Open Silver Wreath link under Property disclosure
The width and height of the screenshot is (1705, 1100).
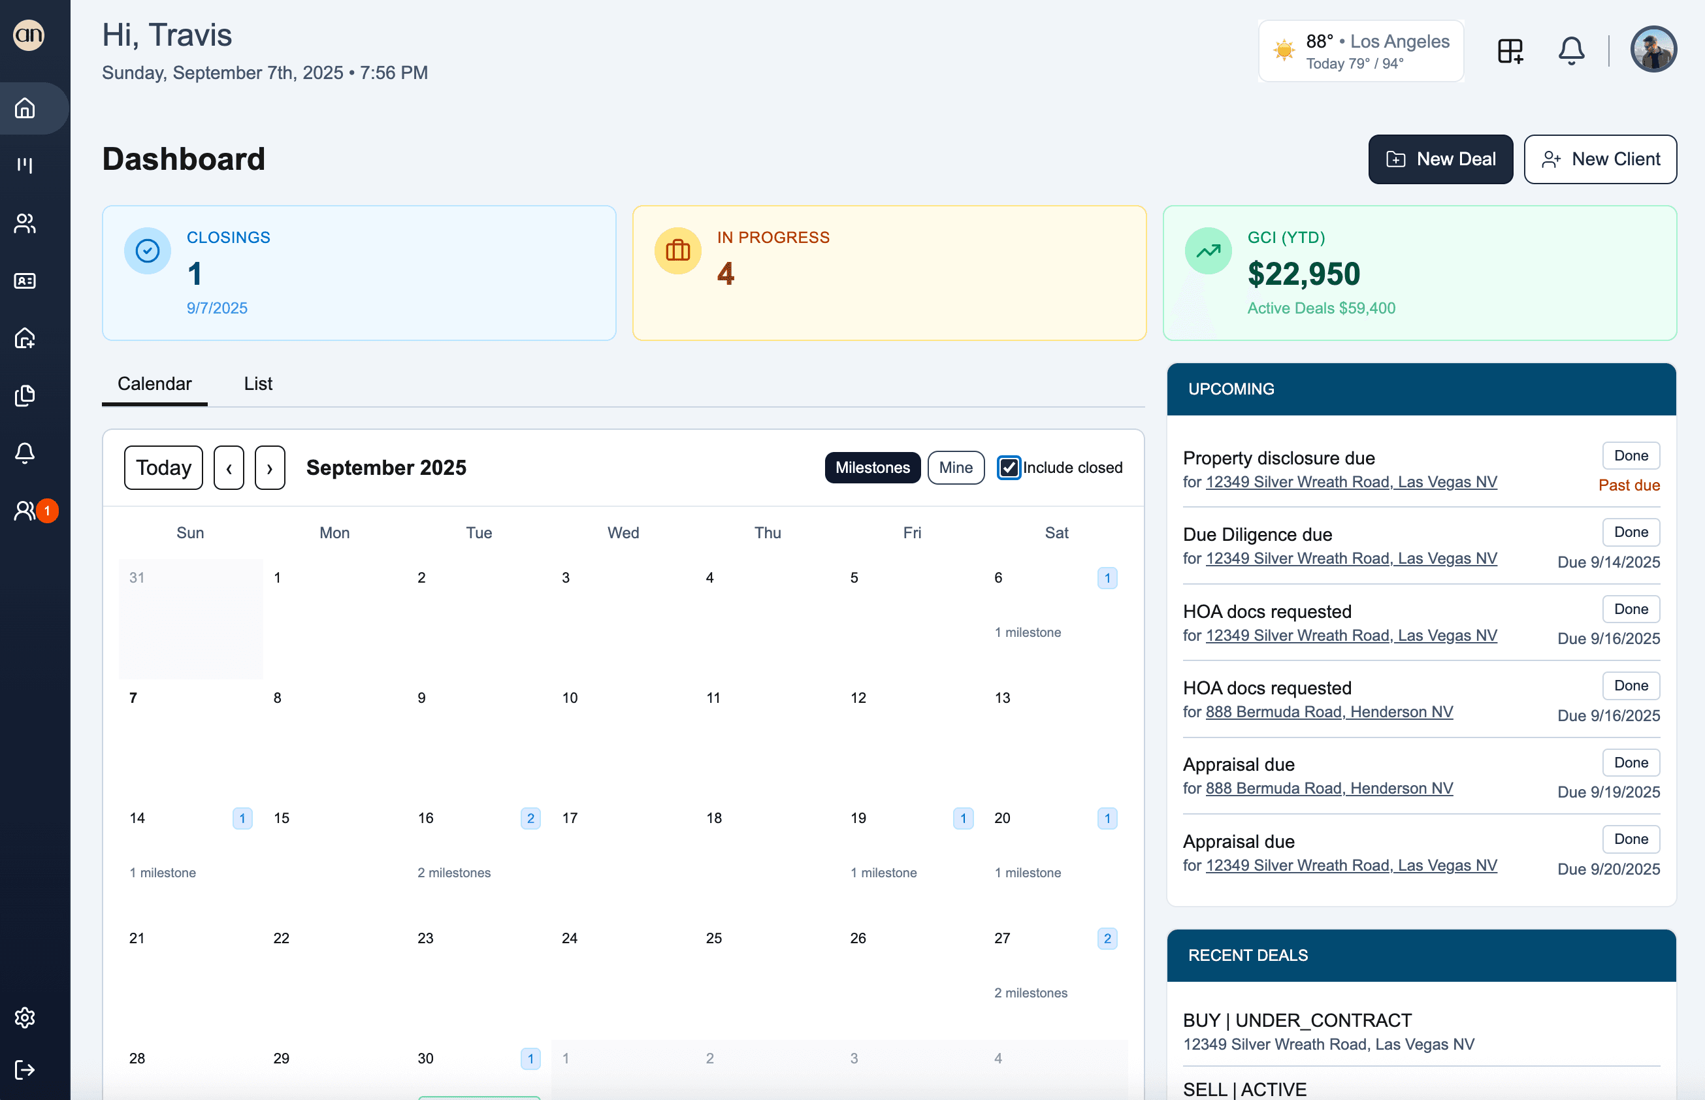pyautogui.click(x=1351, y=482)
